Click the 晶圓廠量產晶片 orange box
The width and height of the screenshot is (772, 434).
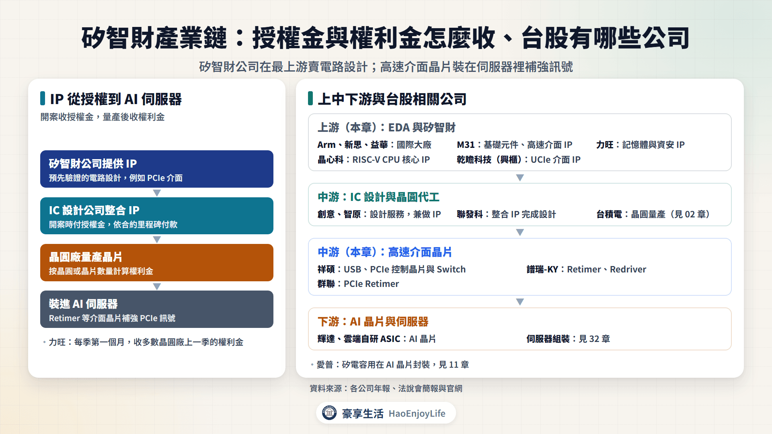click(x=157, y=262)
